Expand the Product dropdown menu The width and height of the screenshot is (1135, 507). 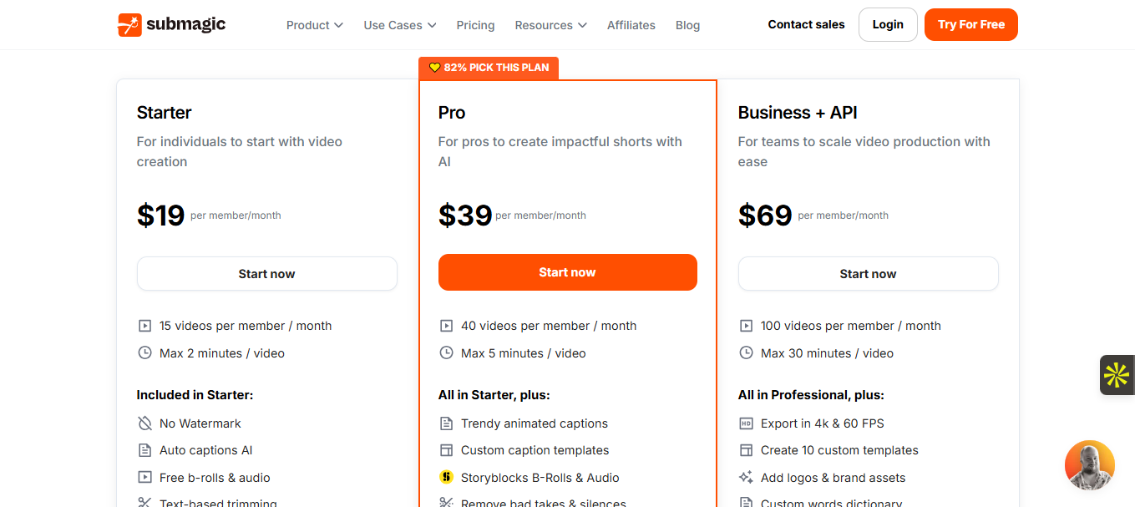point(314,25)
